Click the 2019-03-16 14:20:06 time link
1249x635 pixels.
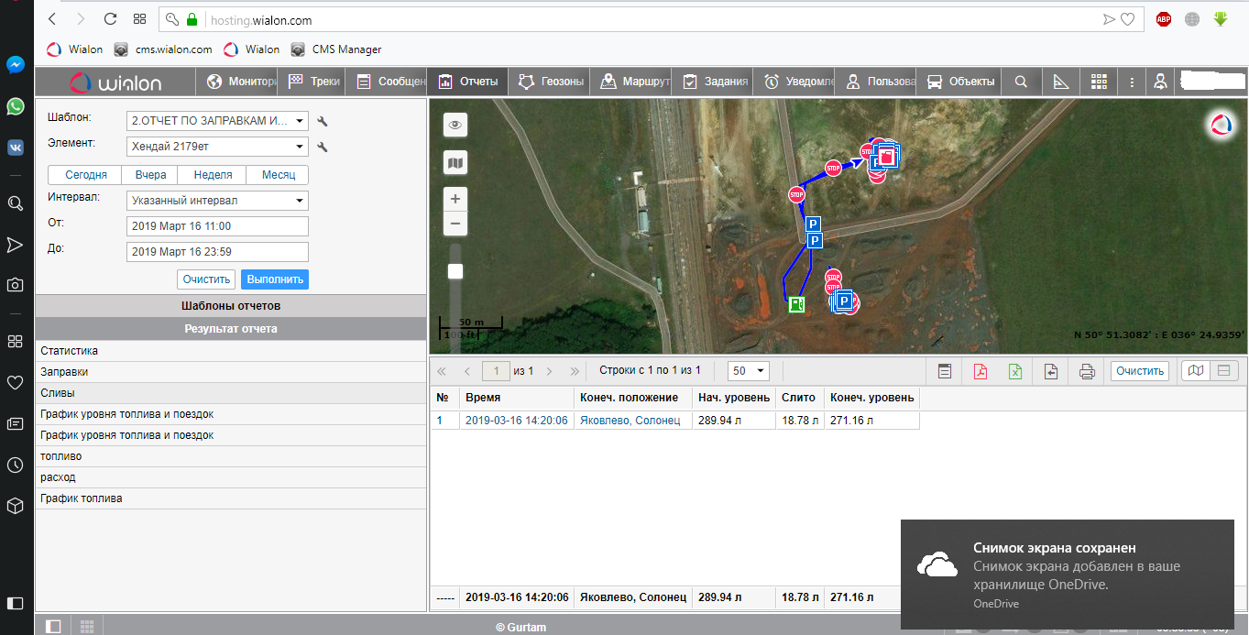(516, 421)
